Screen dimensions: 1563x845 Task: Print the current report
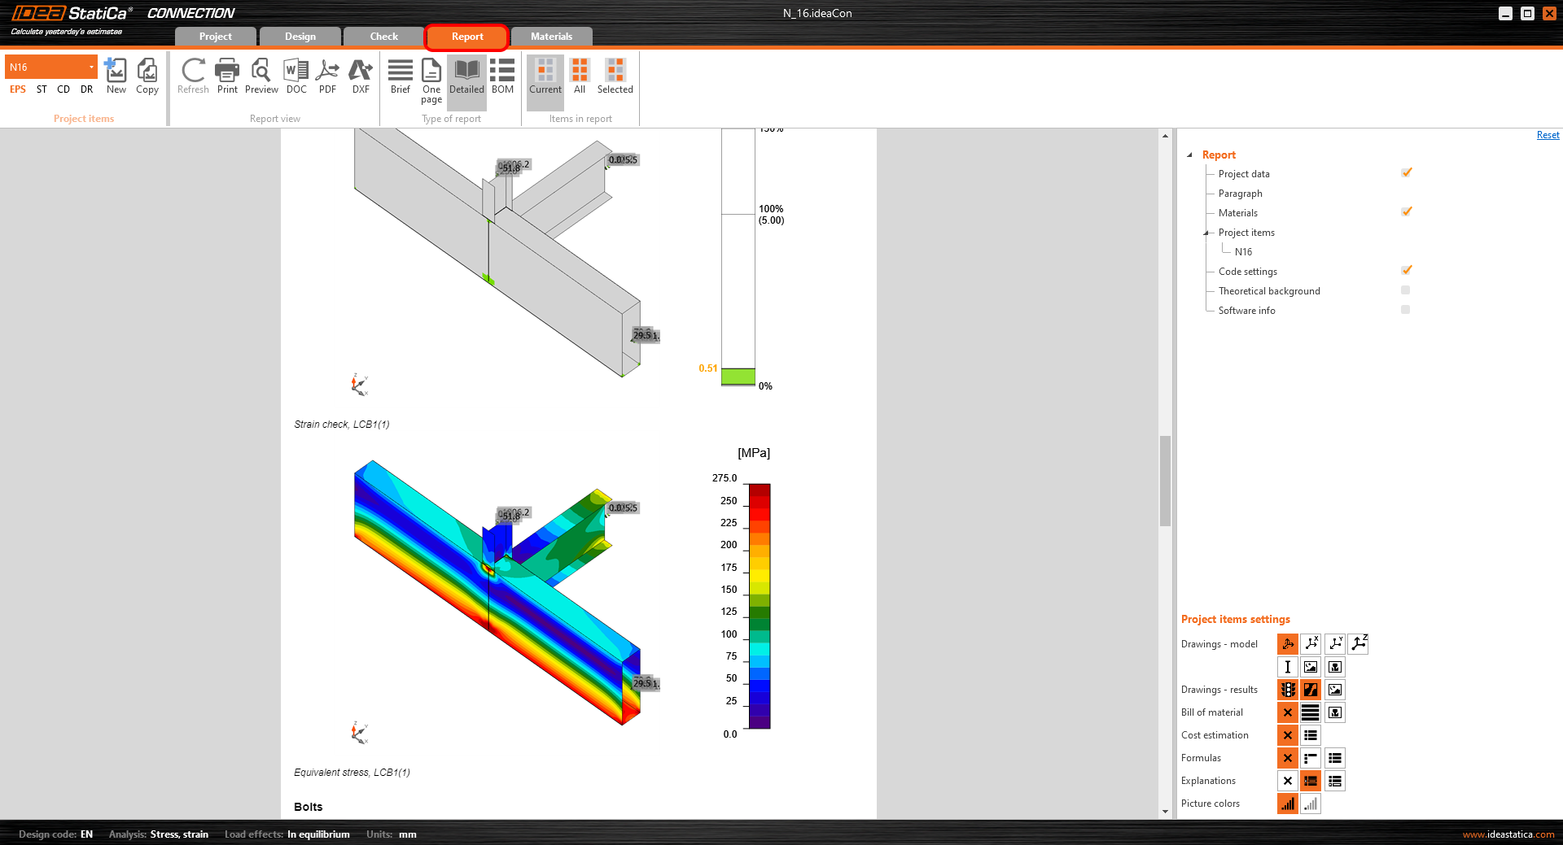227,77
